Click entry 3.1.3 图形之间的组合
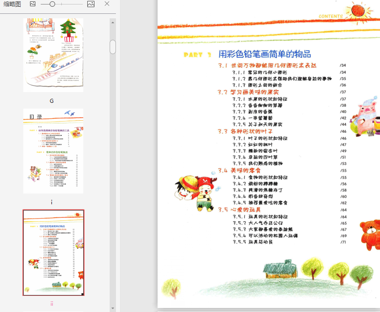 point(257,85)
